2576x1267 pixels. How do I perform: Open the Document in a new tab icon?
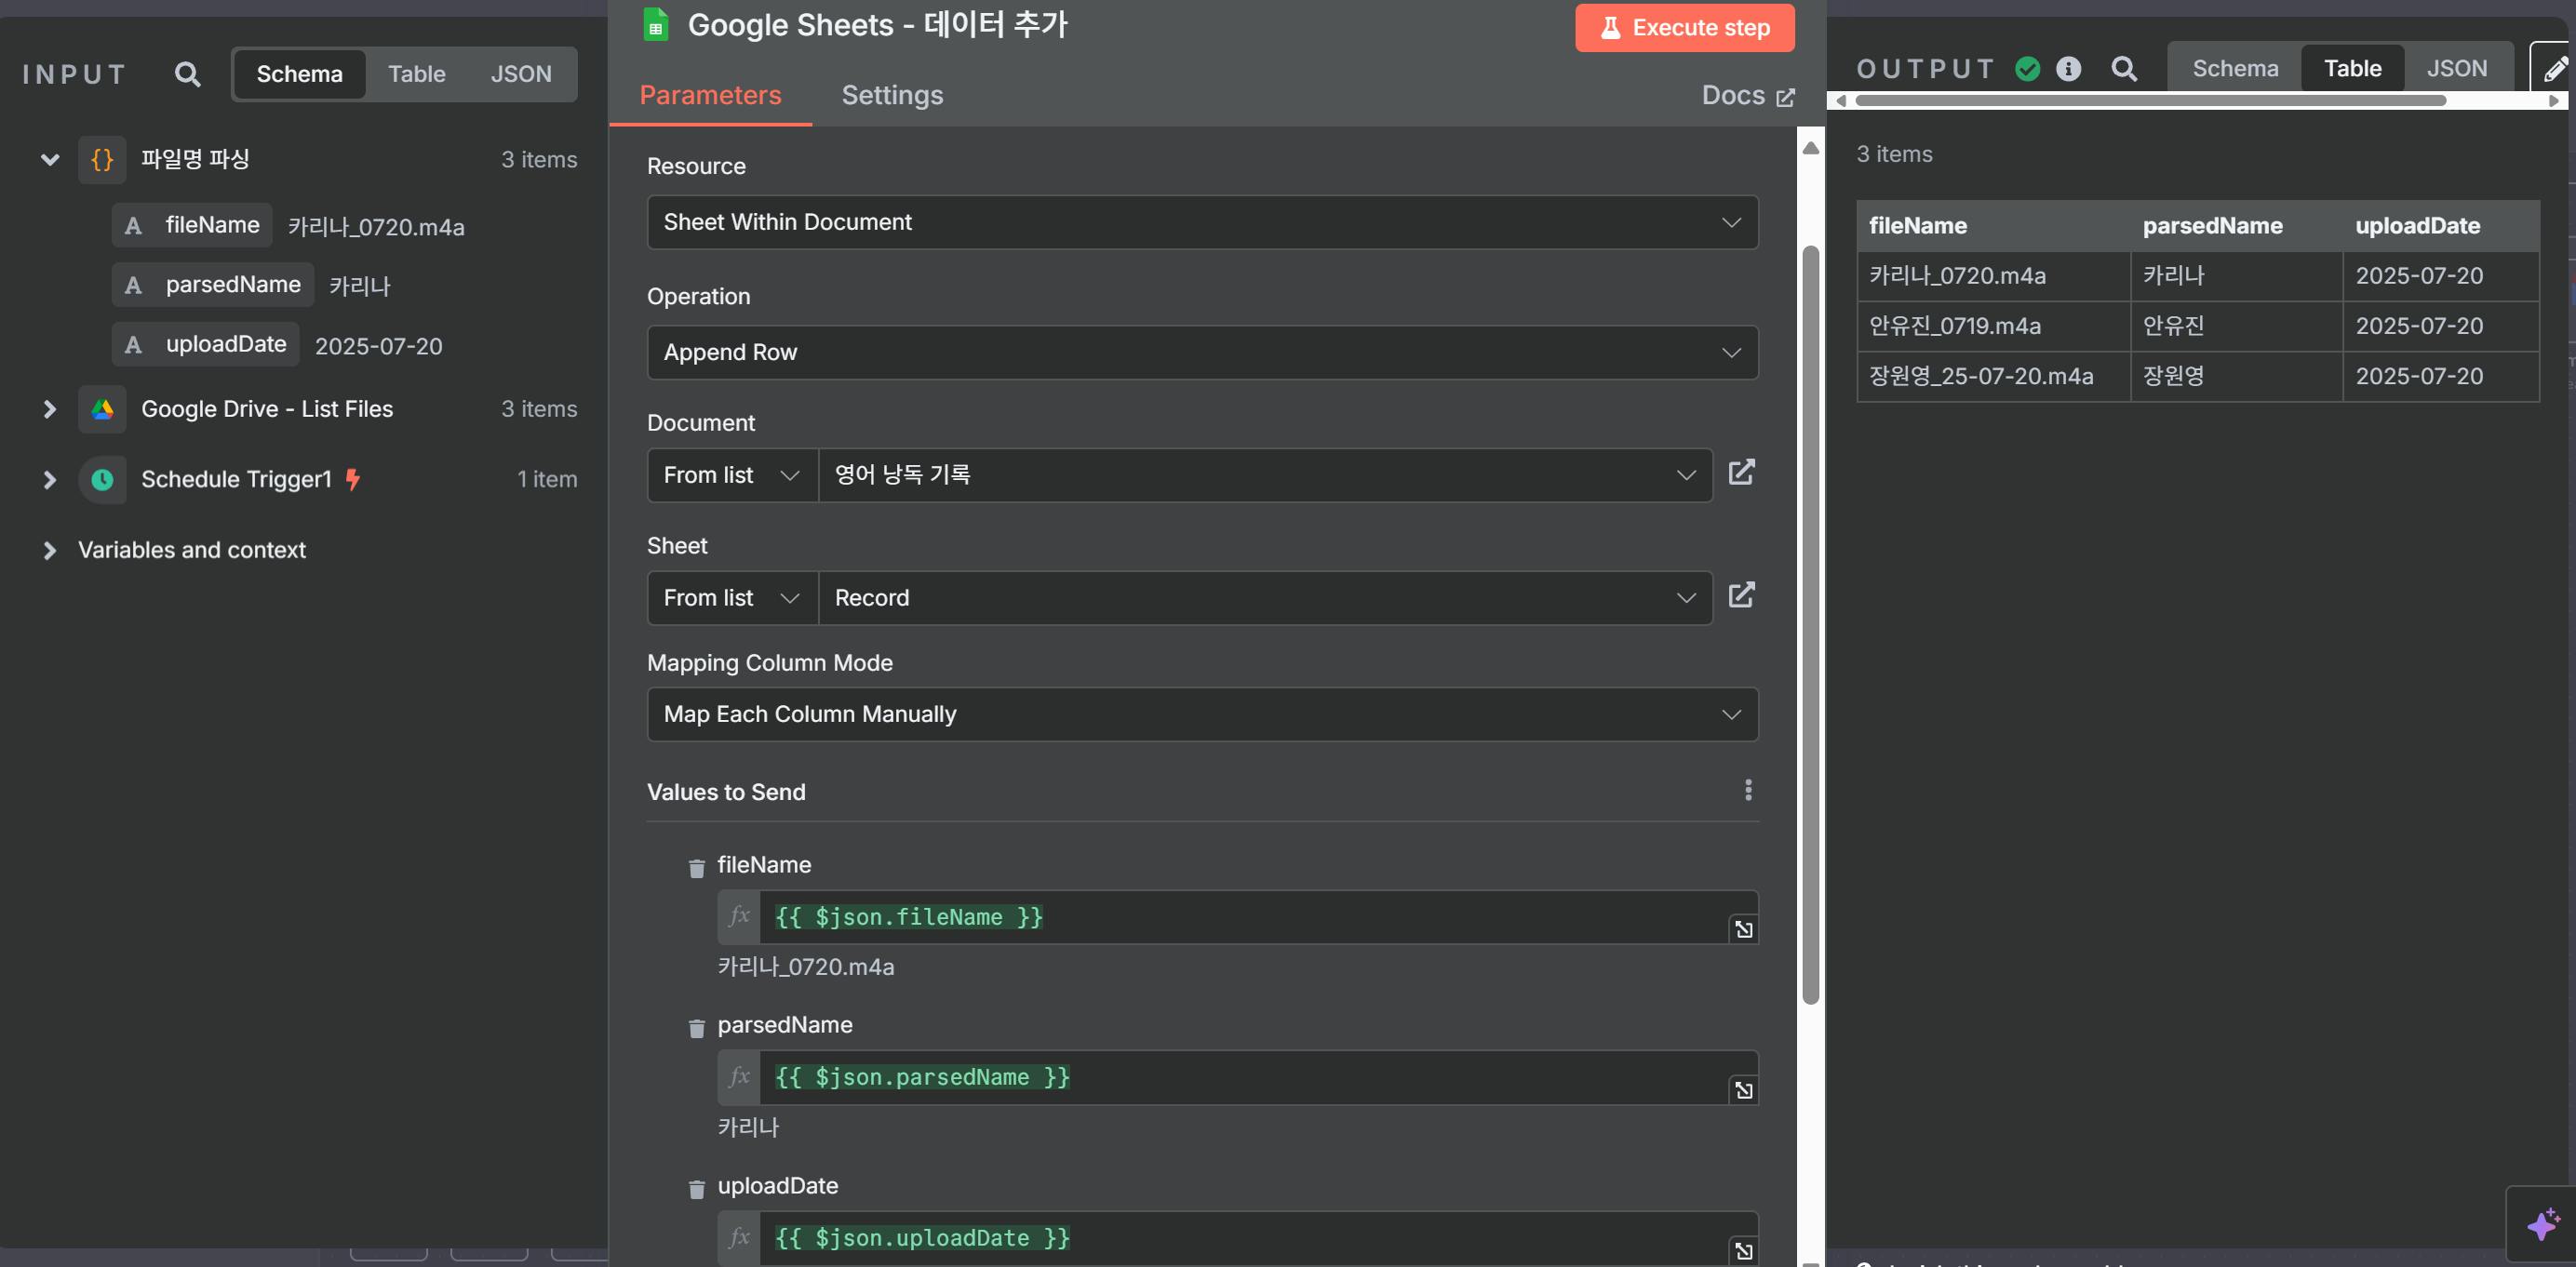pyautogui.click(x=1741, y=473)
